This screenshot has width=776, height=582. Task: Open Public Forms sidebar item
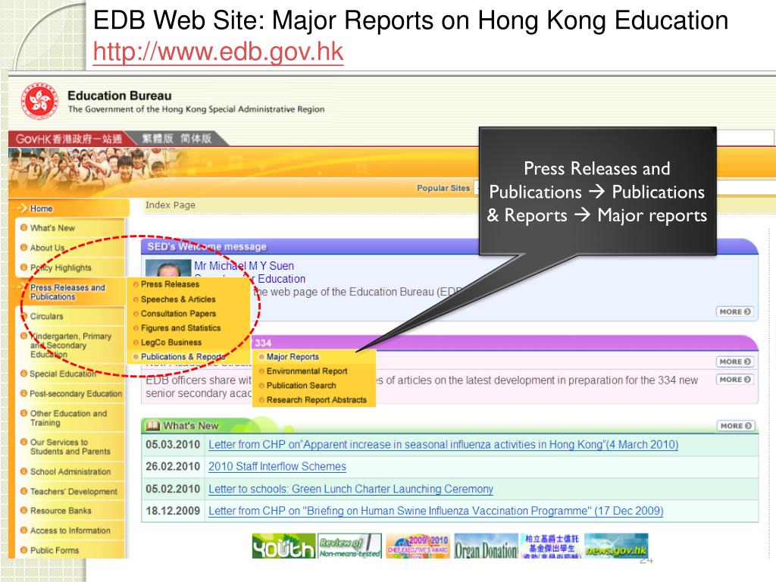tap(55, 550)
